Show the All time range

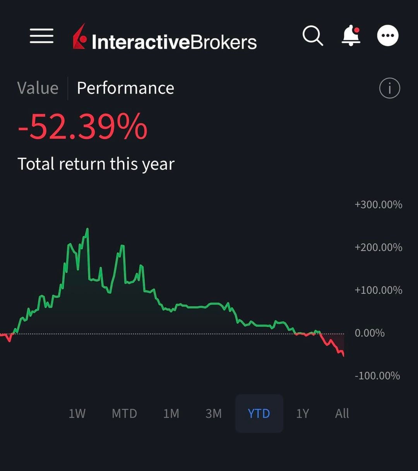[342, 413]
